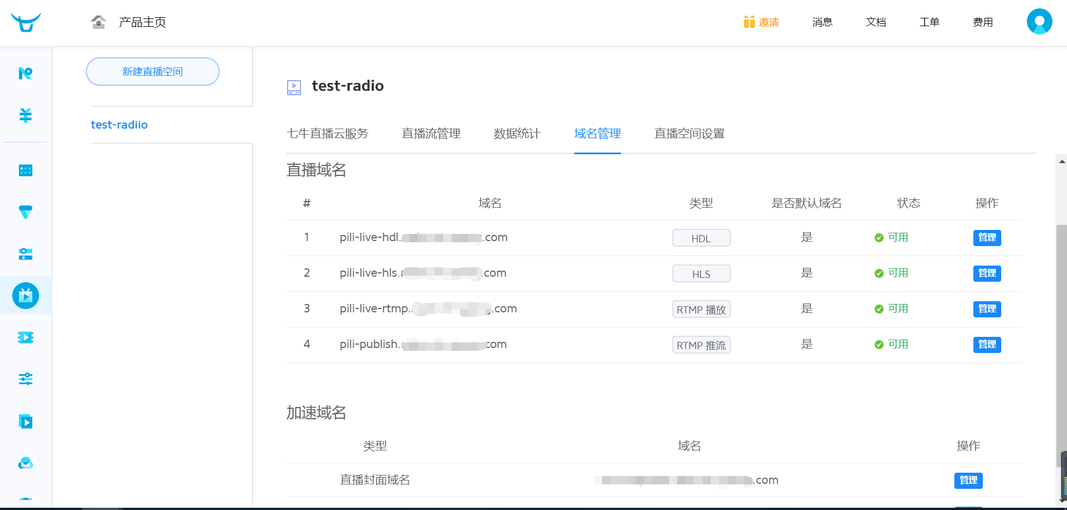Click the gift icon for 邀请
1067x510 pixels.
pos(749,22)
